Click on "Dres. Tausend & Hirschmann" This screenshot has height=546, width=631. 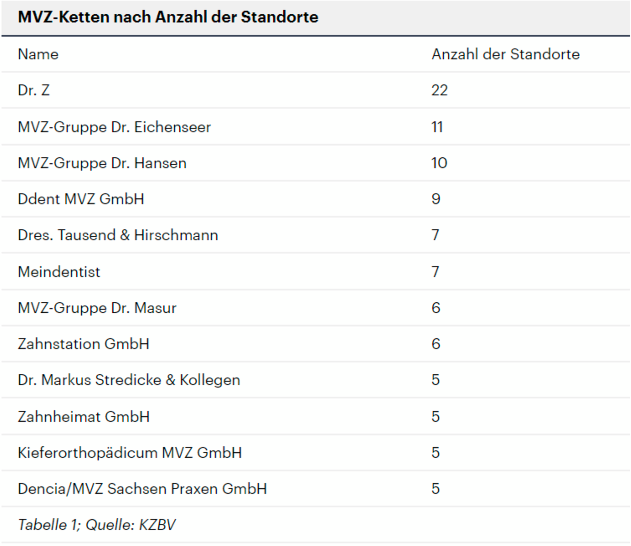[118, 235]
